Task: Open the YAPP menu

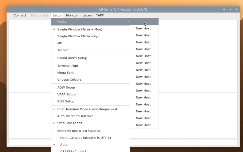Action: (100, 15)
